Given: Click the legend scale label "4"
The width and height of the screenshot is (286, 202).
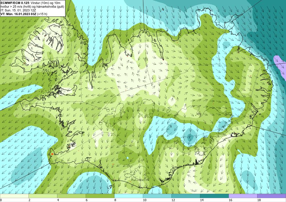Looking at the screenshot, I should click(x=58, y=200).
